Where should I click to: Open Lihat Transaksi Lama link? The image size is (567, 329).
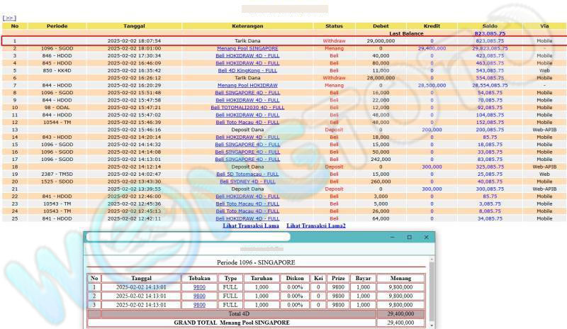click(250, 225)
